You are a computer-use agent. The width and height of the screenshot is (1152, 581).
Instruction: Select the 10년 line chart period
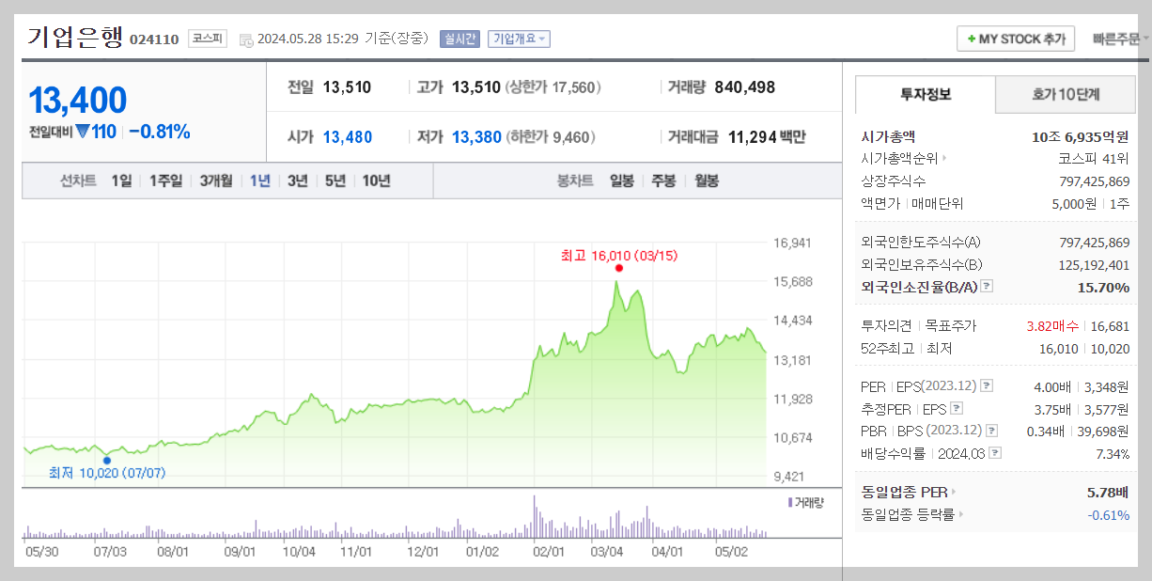(376, 181)
